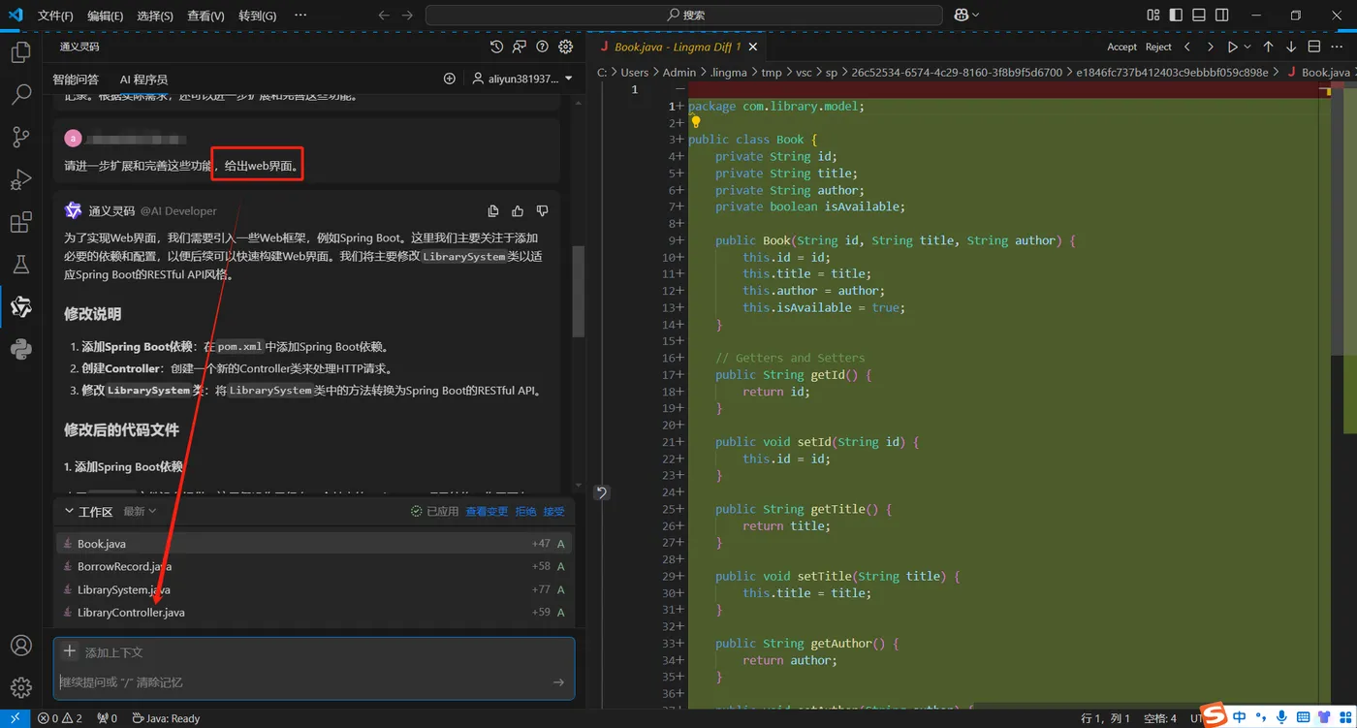This screenshot has height=728, width=1357.
Task: Open Copilot chat dropdown in title bar
Action: 966,16
